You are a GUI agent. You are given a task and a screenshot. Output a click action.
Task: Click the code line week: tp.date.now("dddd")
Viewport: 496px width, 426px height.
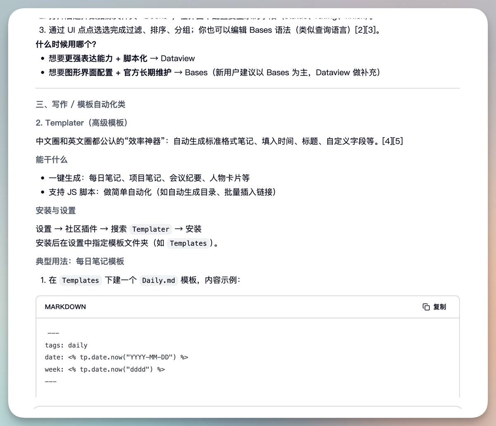tap(105, 369)
